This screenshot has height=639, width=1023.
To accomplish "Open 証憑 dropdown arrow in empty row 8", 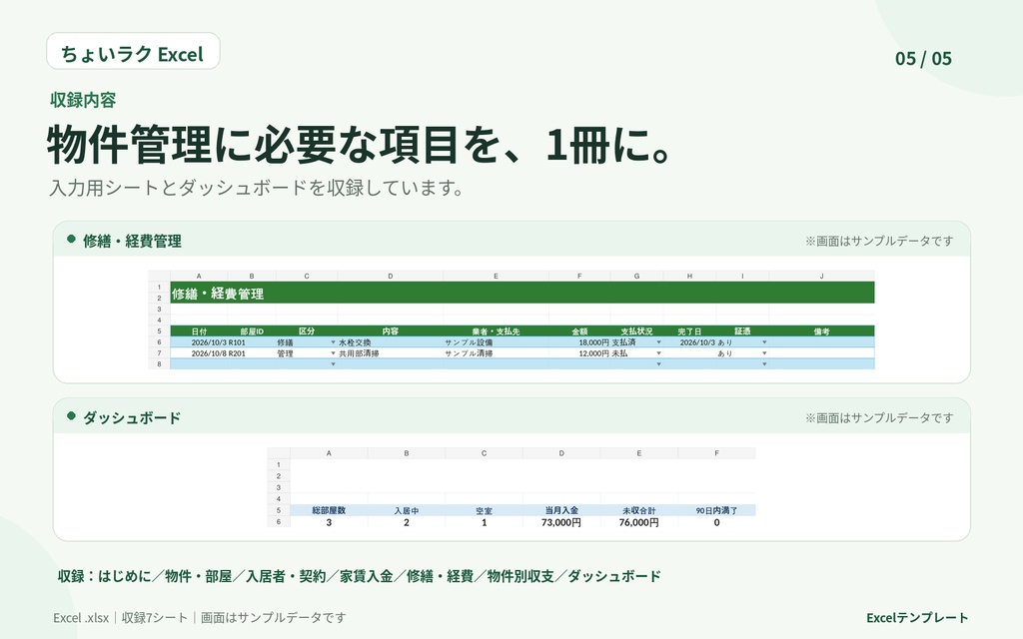I will point(764,364).
